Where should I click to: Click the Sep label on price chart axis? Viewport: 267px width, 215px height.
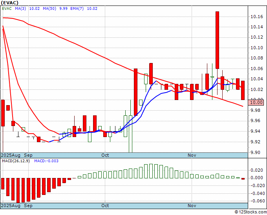pos(28,155)
